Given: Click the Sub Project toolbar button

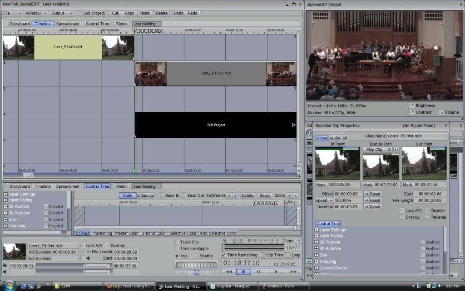Looking at the screenshot, I should pos(94,13).
